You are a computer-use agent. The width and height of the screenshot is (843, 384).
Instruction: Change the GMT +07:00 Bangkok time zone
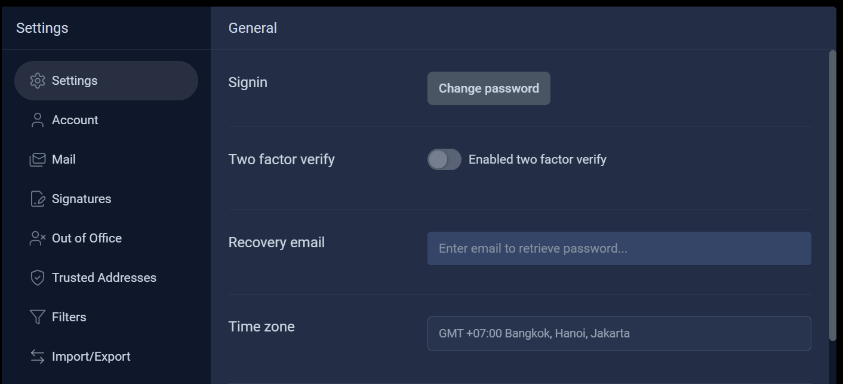tap(619, 333)
